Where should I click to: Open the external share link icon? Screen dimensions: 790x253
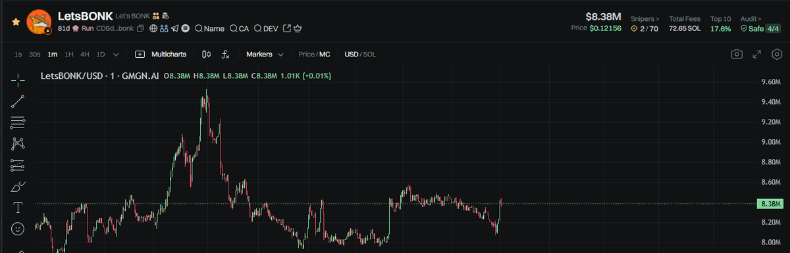[x=287, y=28]
